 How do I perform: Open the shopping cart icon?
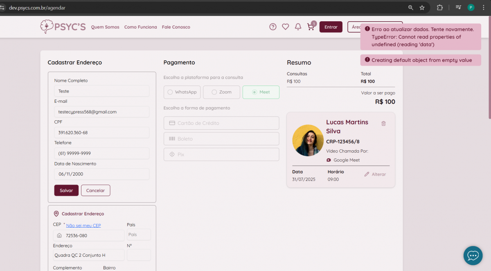coord(311,27)
